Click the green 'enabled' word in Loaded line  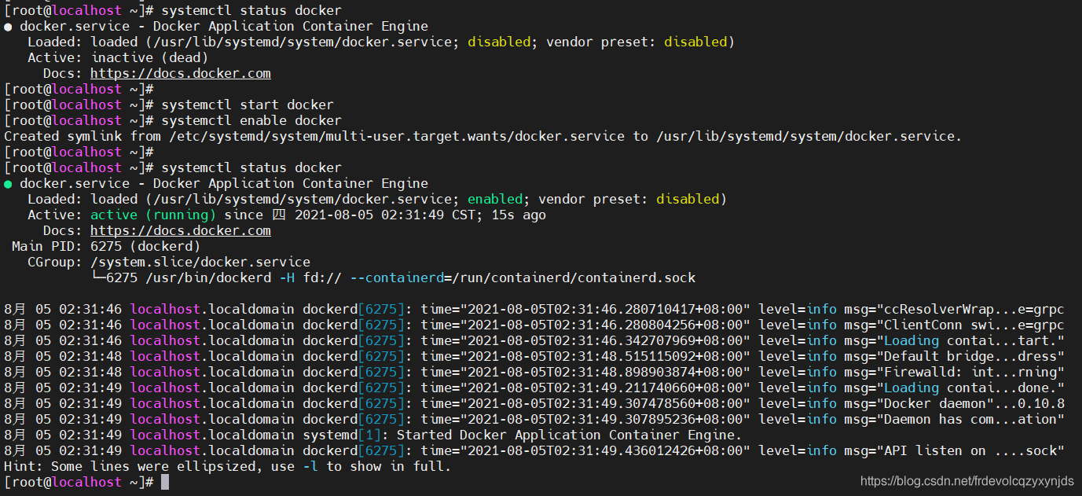(495, 199)
